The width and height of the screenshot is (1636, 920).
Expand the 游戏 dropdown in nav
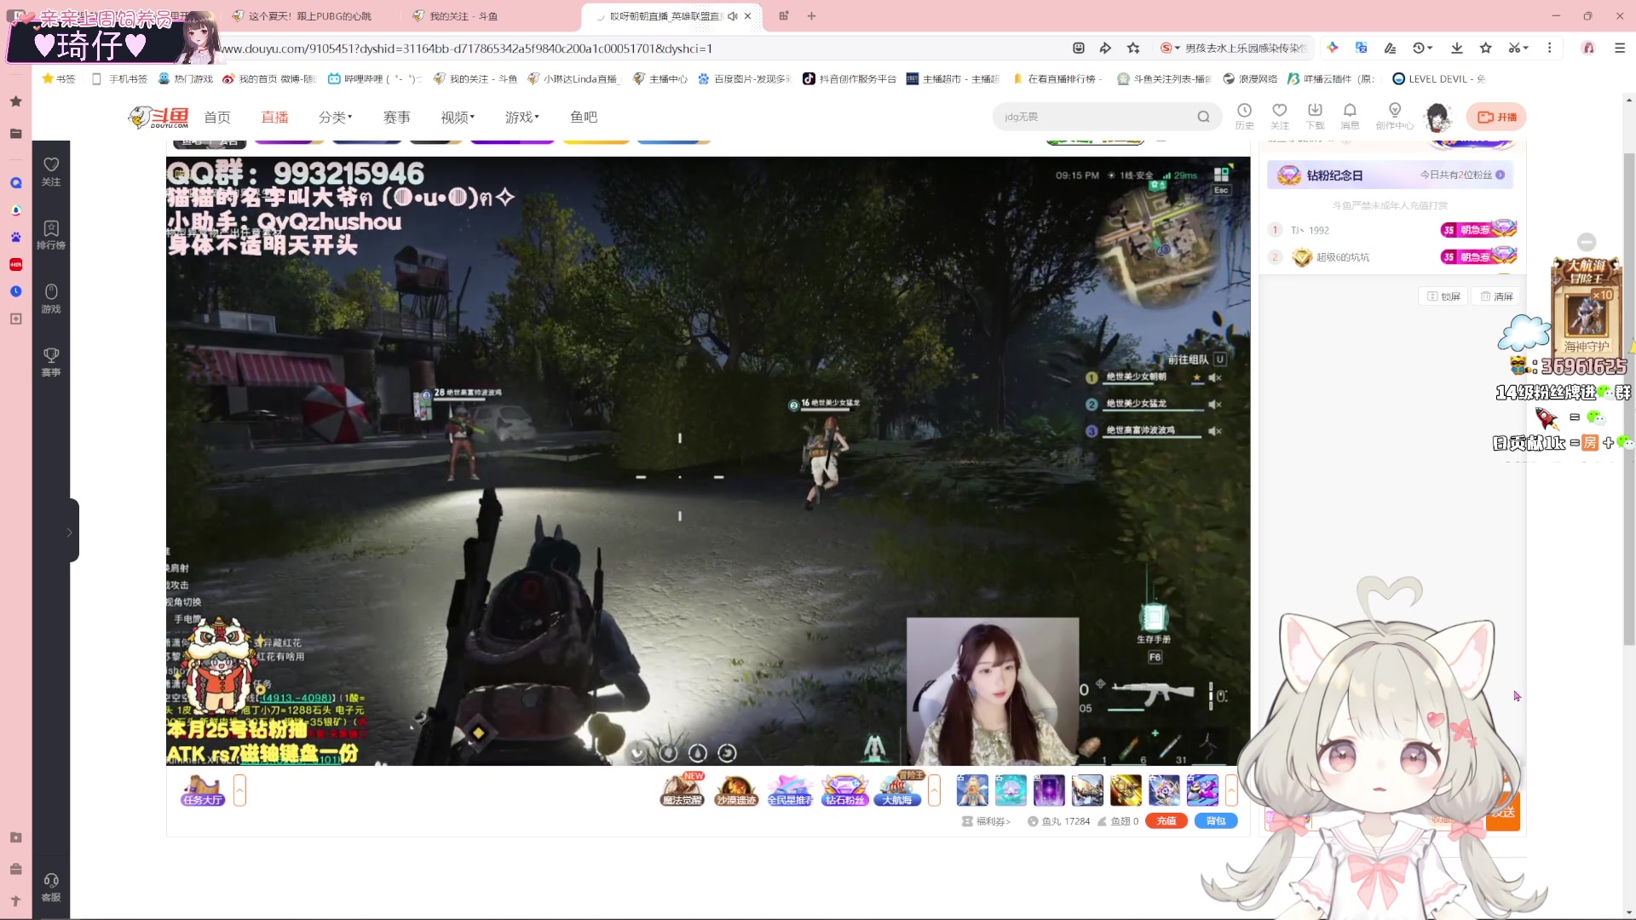point(521,118)
